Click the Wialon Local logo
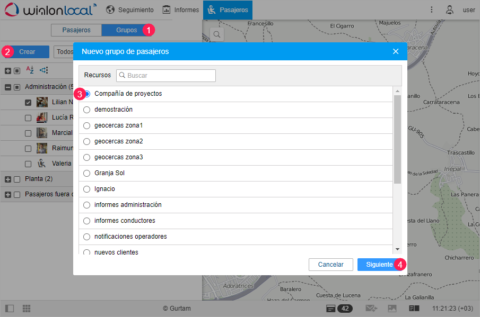Image resolution: width=480 pixels, height=317 pixels. pos(50,10)
